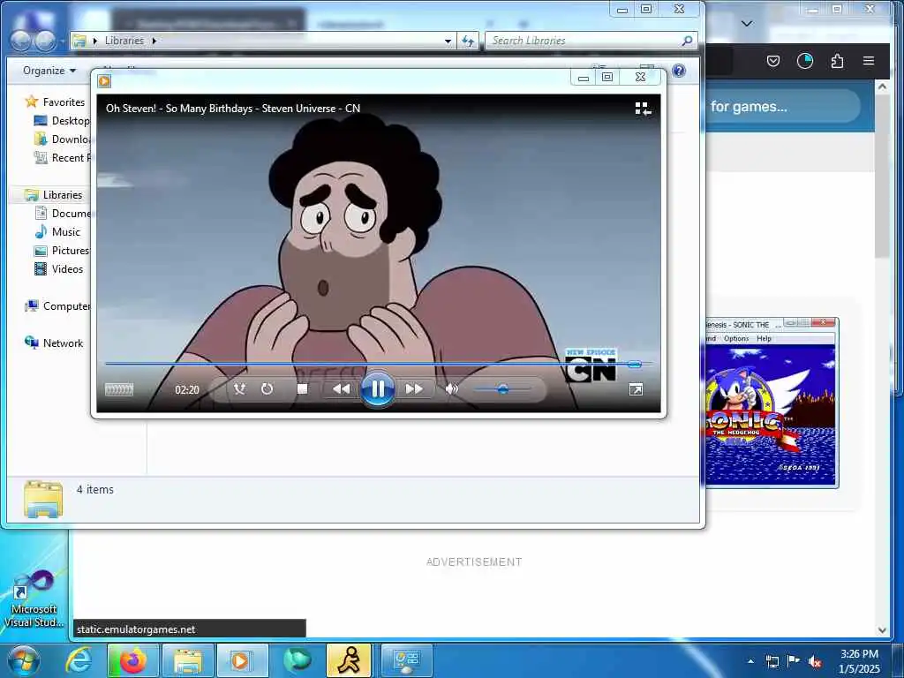Click the Libraries breadcrumb in address bar
904x678 pixels.
124,41
